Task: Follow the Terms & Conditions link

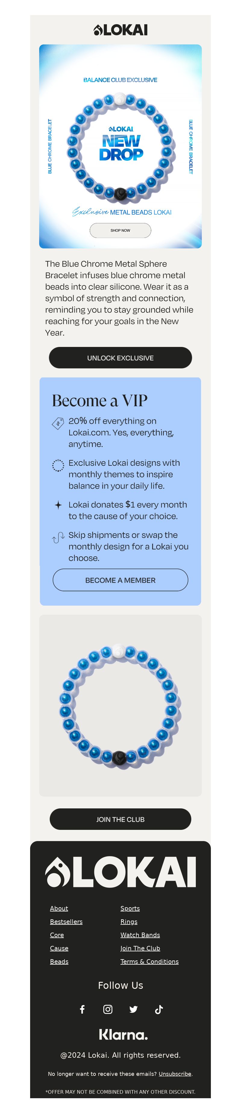Action: pos(149,961)
